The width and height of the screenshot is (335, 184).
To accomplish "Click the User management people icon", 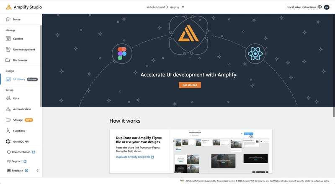I will [8, 49].
